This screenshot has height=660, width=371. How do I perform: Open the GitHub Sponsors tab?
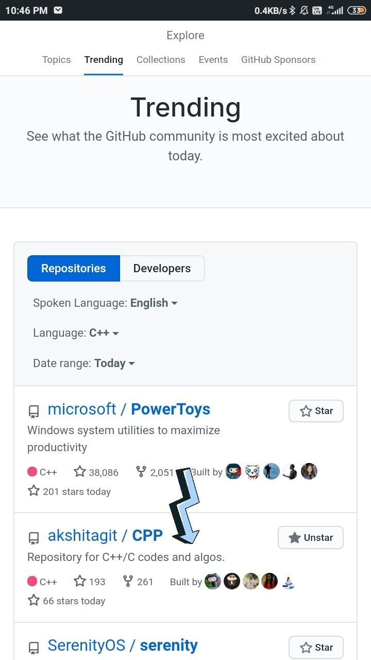(x=278, y=60)
